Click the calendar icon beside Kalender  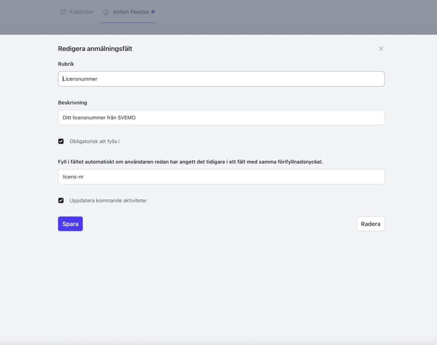pos(63,12)
